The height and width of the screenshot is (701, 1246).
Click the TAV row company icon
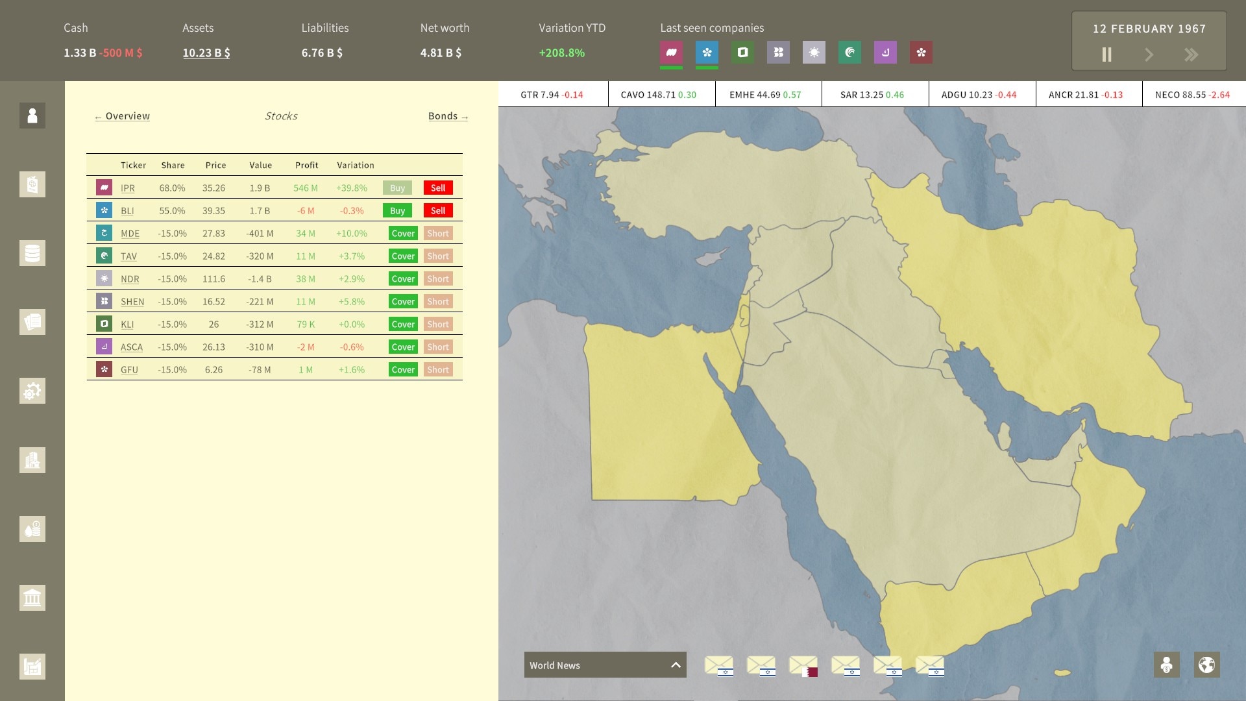coord(104,255)
